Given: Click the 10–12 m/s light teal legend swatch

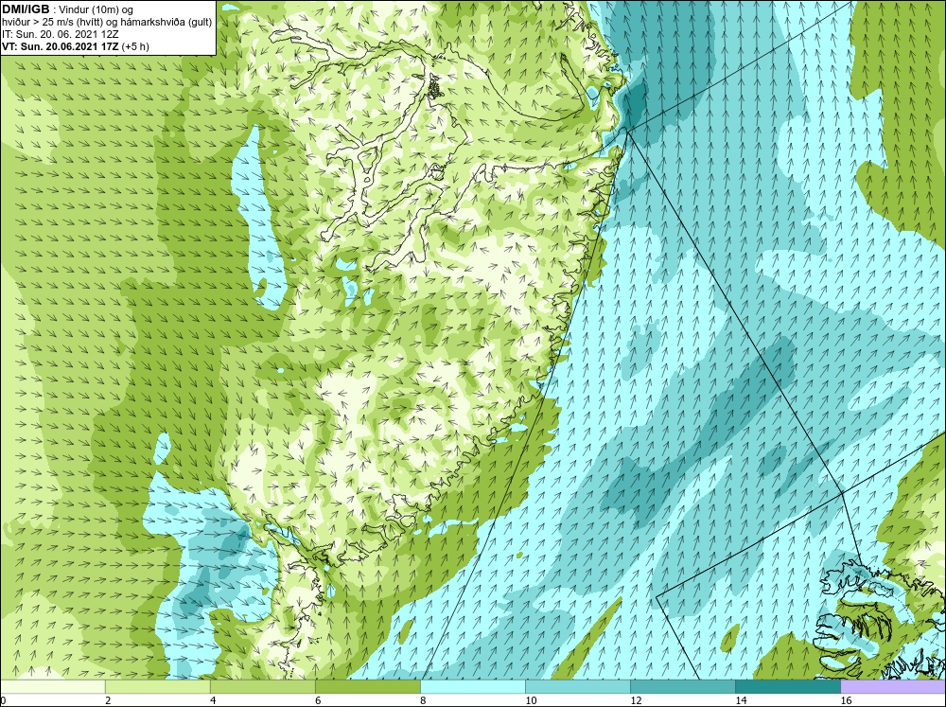Looking at the screenshot, I should coord(578,686).
